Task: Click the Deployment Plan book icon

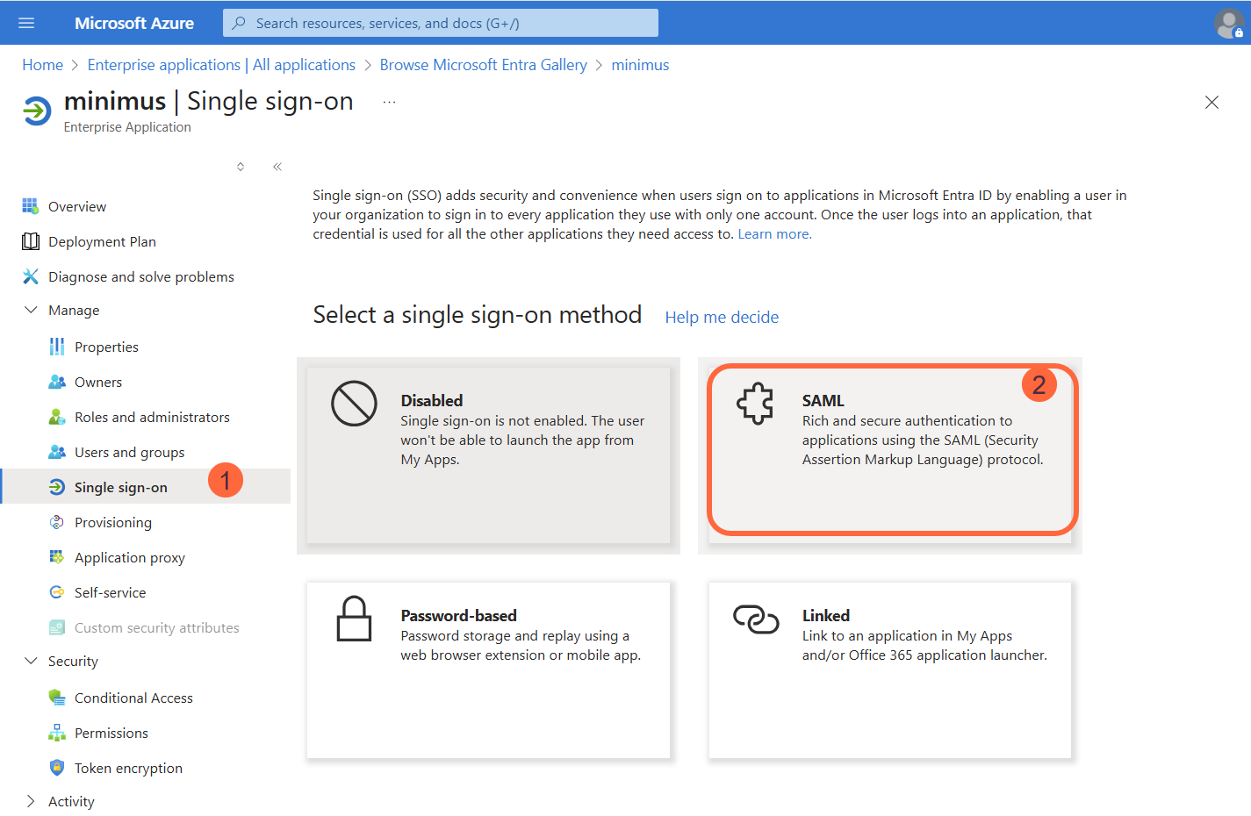Action: (x=31, y=241)
